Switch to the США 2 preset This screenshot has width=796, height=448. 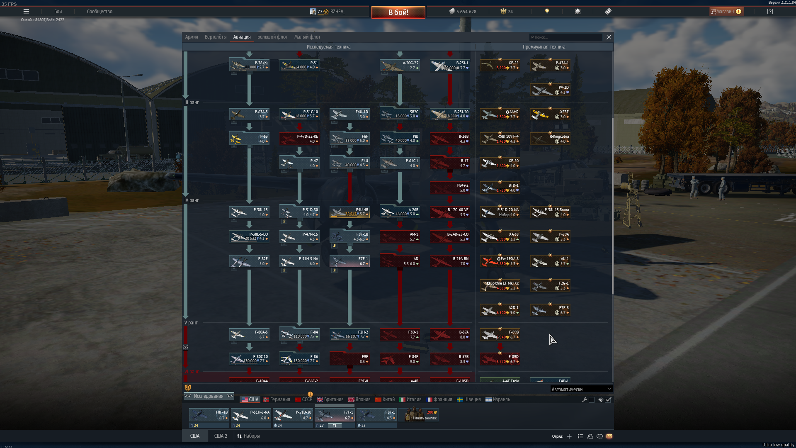(x=221, y=436)
